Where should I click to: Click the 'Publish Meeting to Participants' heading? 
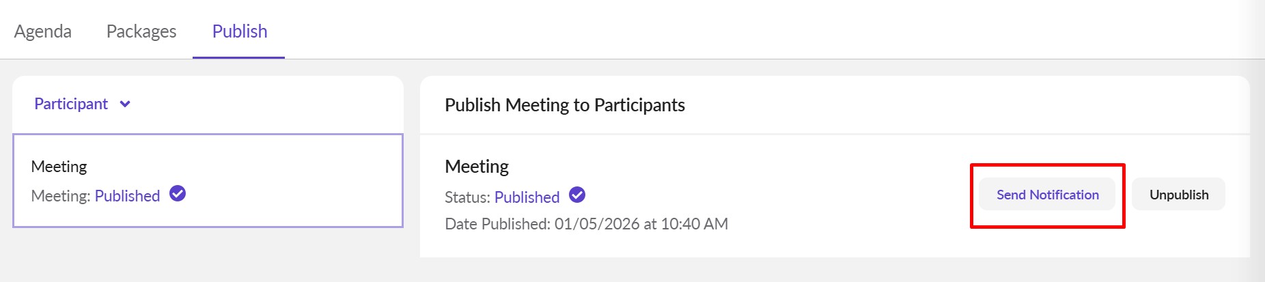pos(564,105)
